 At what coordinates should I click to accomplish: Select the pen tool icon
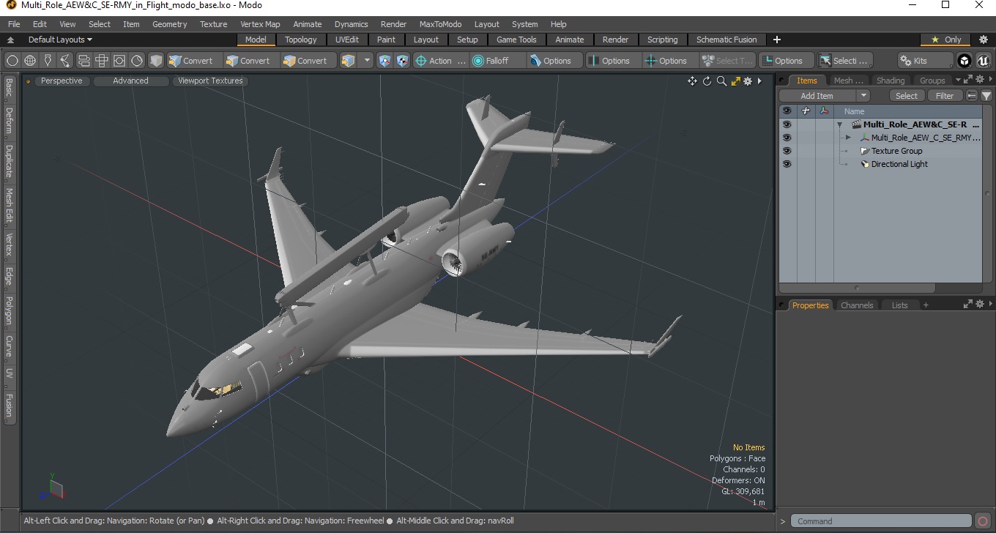click(x=48, y=61)
